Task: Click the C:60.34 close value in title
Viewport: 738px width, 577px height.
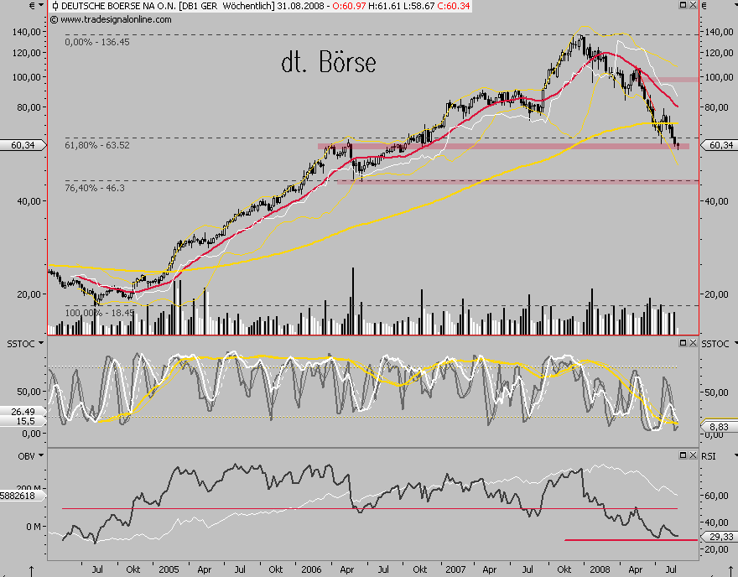Action: pos(453,6)
